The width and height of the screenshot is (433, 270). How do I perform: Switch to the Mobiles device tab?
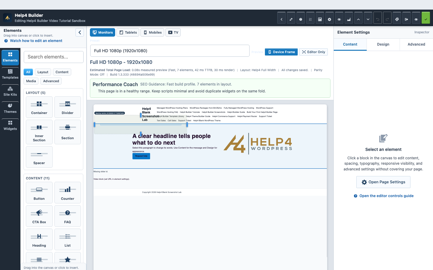coord(152,32)
